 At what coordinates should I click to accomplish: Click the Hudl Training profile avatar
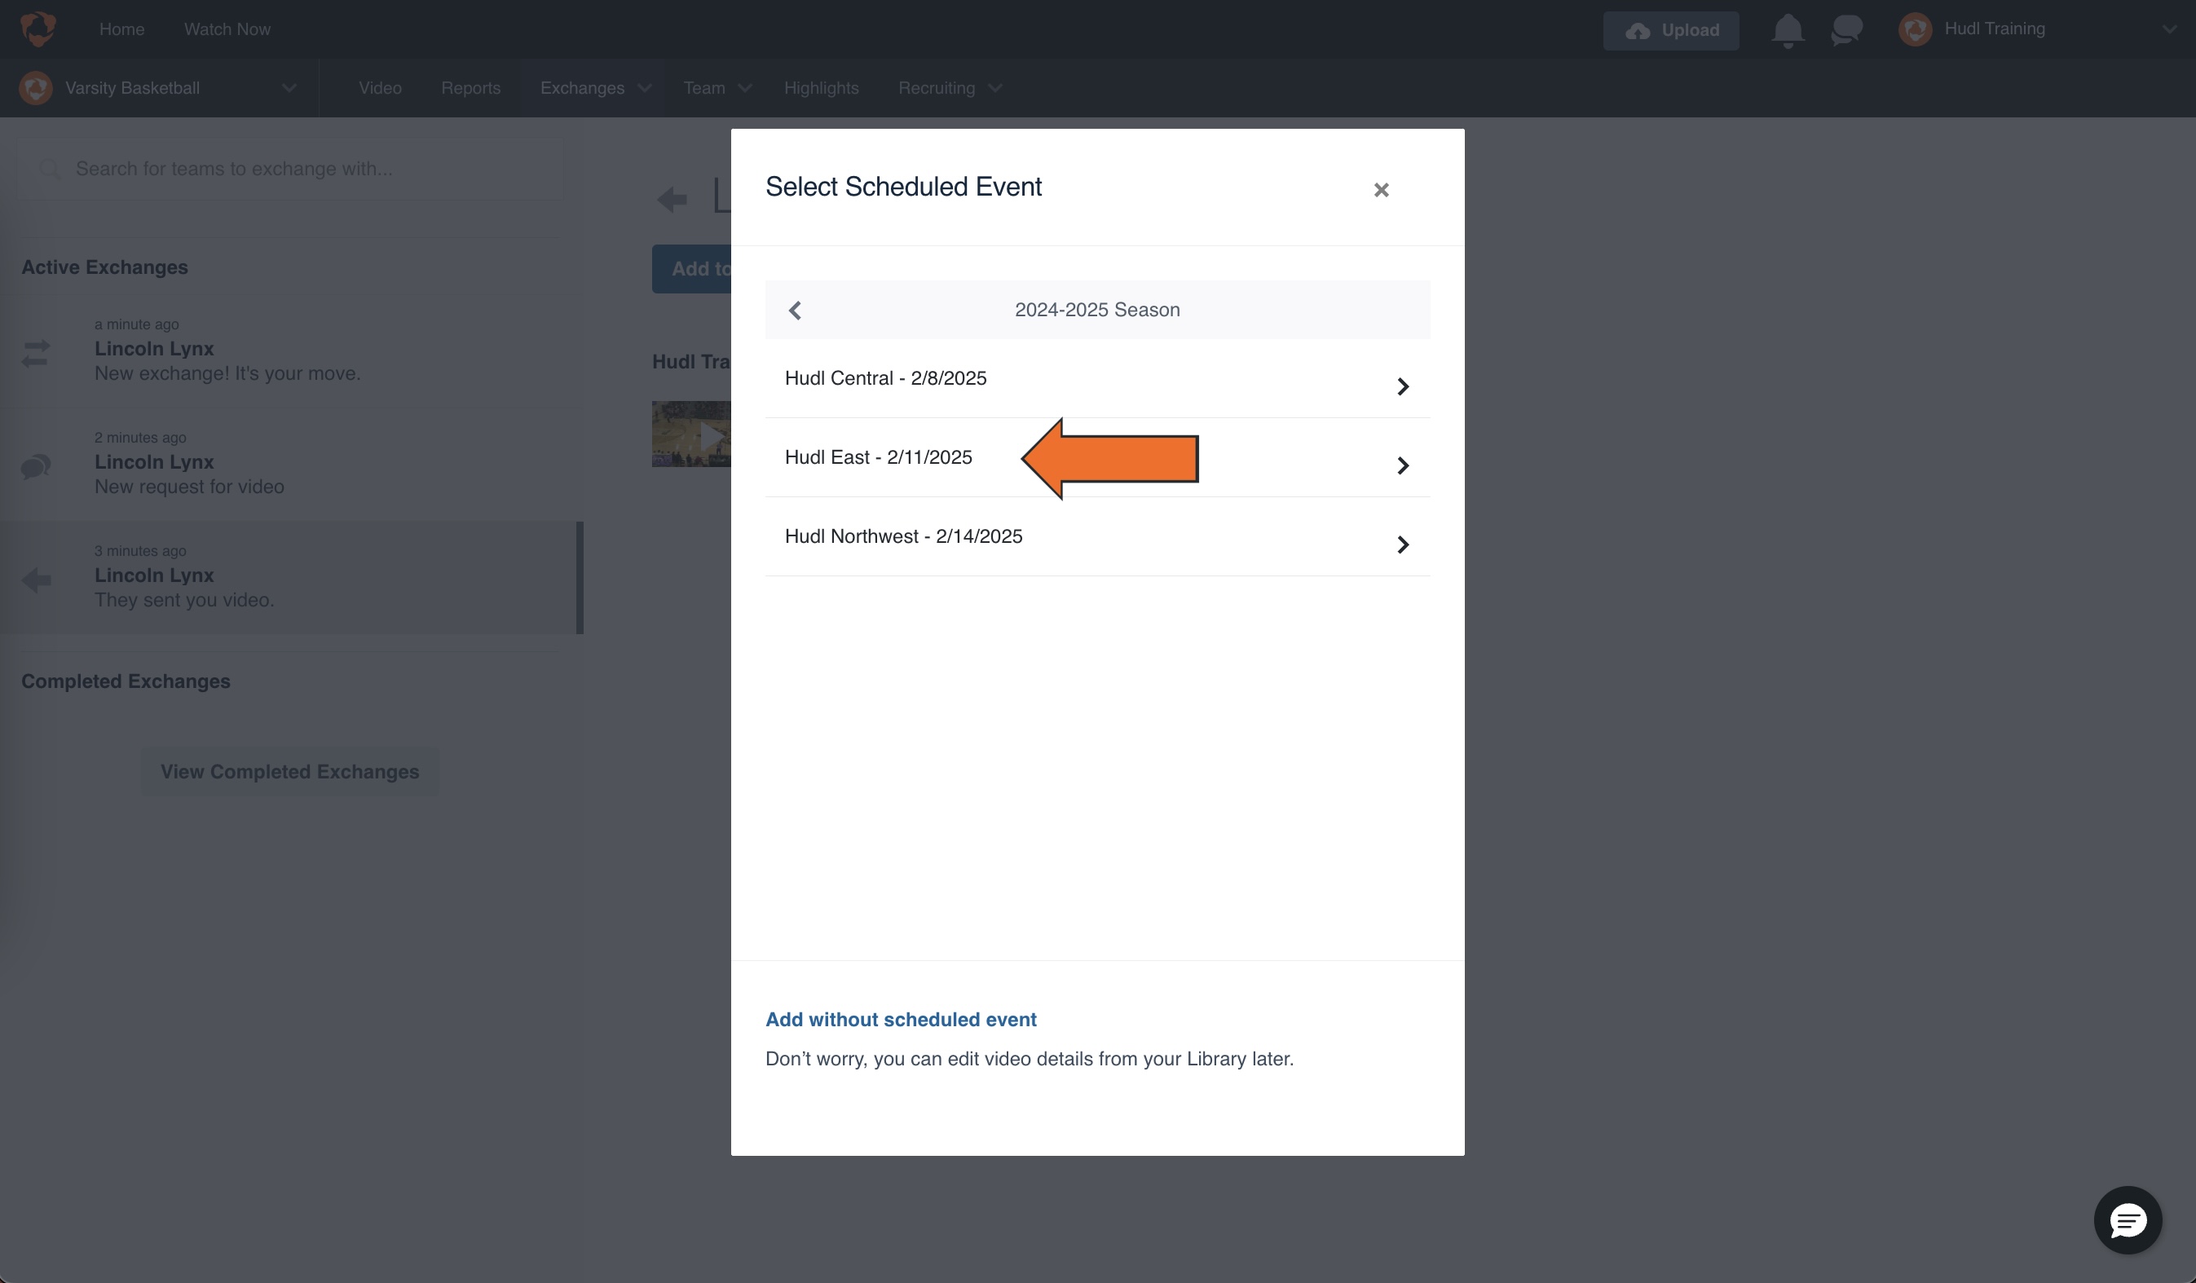tap(1915, 29)
